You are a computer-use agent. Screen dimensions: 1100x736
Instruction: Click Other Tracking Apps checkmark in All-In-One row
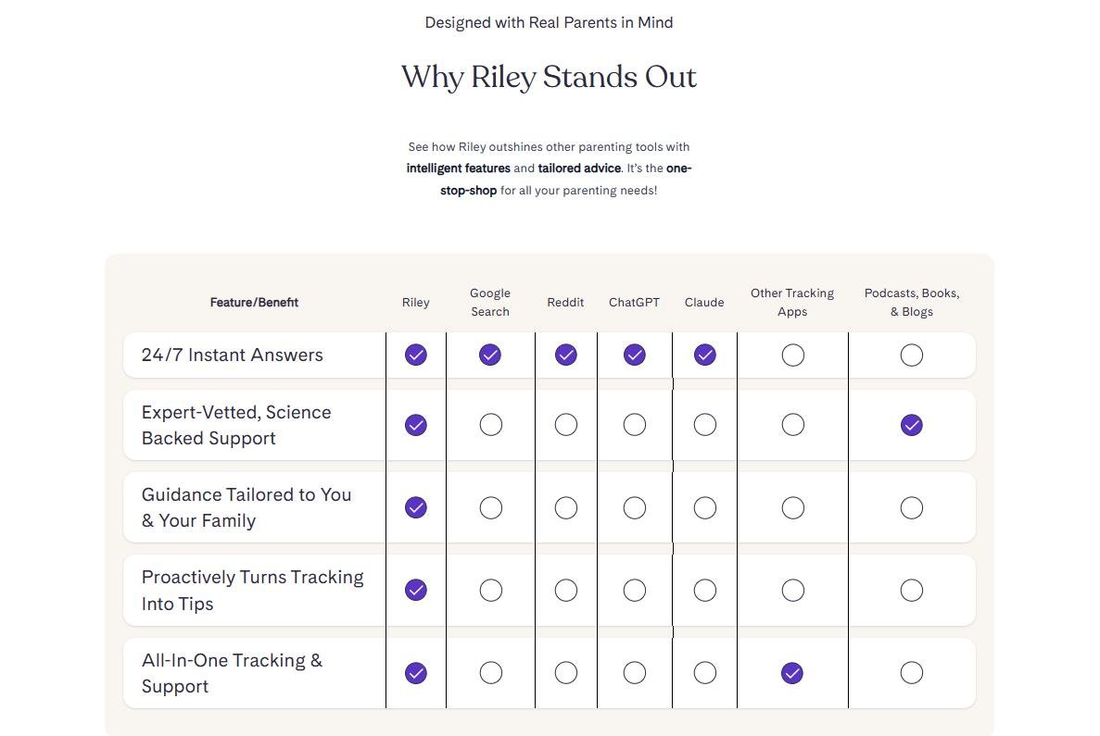coord(792,673)
